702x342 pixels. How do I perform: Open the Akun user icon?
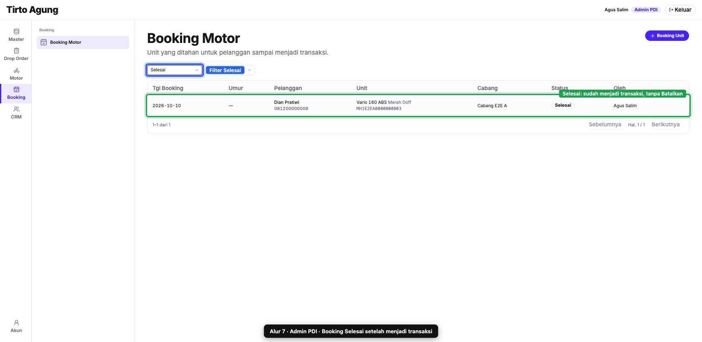tap(16, 322)
